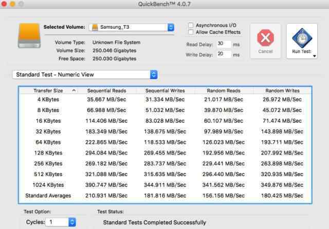
Task: Open Standard Test - Numeric View dropdown
Action: pos(85,74)
